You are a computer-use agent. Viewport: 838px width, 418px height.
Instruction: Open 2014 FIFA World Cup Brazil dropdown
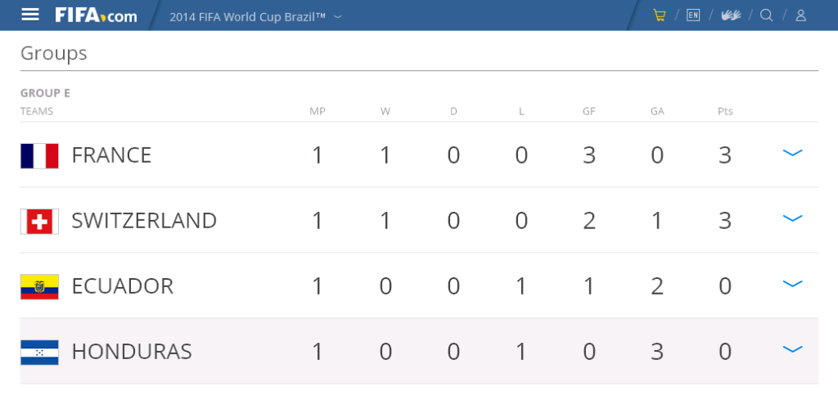coord(255,16)
